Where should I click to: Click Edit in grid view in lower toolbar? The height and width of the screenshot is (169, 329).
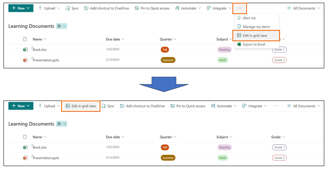[x=81, y=106]
